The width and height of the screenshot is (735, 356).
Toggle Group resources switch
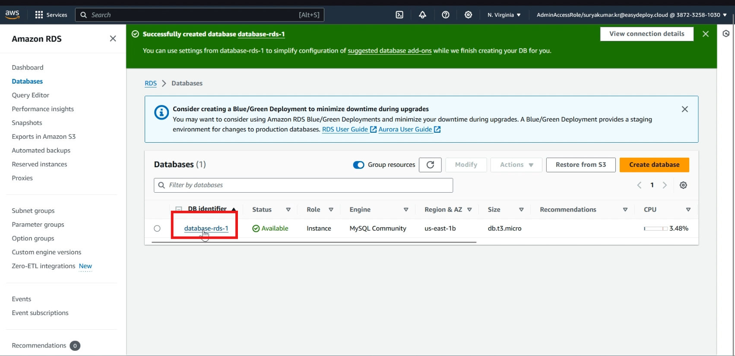(358, 165)
